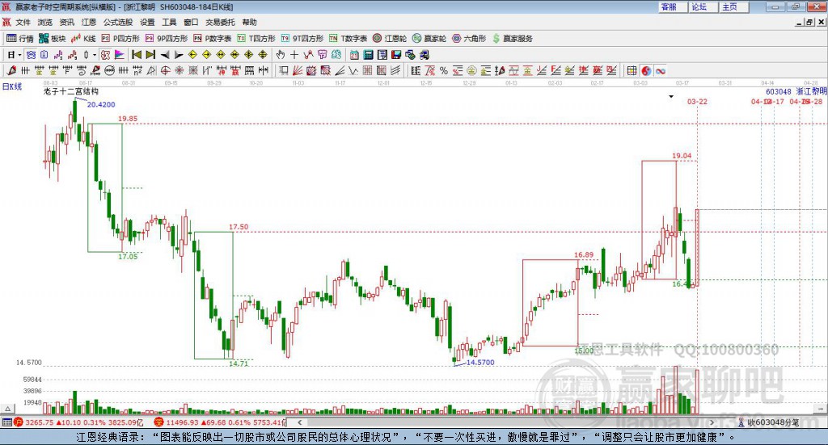Screen dimensions: 828x445
Task: Click the 03-22 date marker
Action: tap(697, 101)
